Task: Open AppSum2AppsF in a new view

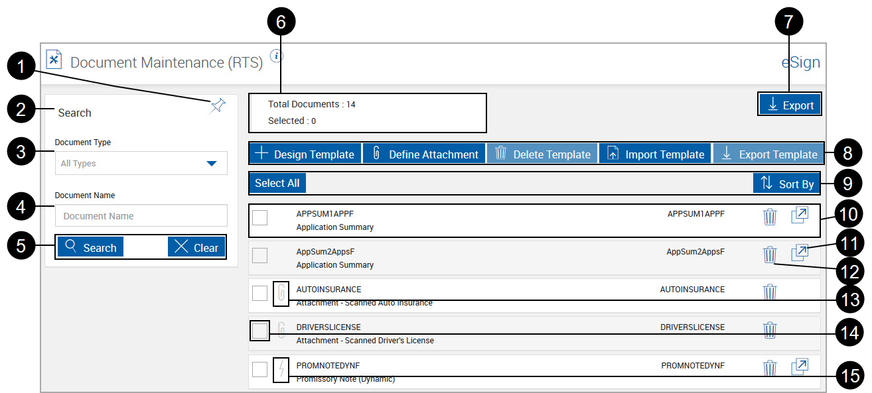Action: pyautogui.click(x=801, y=253)
